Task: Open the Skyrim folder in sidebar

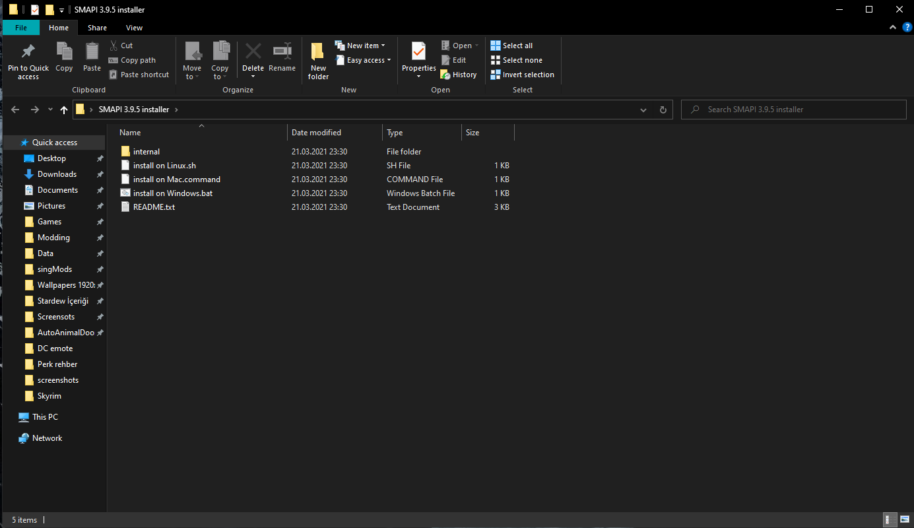Action: 49,396
